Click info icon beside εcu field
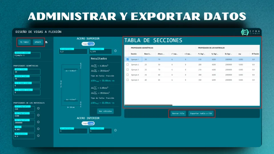 click(38, 129)
